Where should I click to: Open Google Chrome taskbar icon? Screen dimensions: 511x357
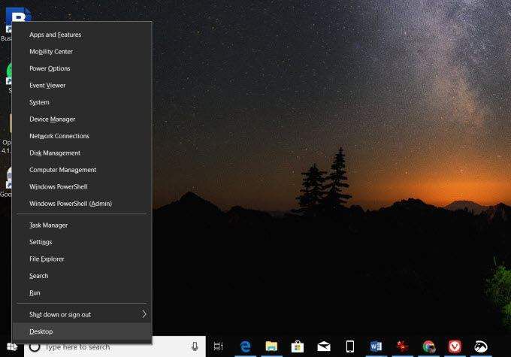(428, 346)
